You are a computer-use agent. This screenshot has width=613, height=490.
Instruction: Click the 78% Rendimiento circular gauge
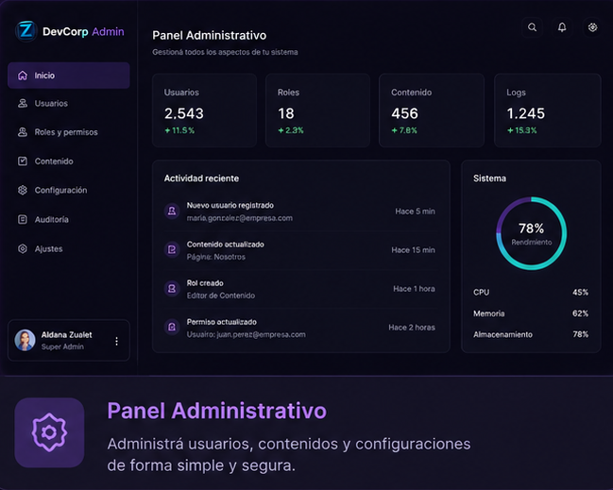point(531,233)
